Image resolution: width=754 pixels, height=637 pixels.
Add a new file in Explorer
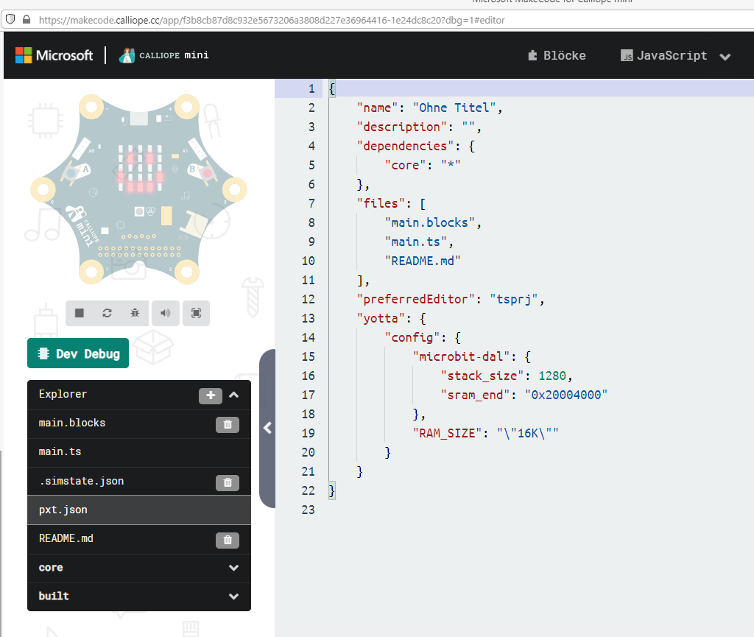211,395
